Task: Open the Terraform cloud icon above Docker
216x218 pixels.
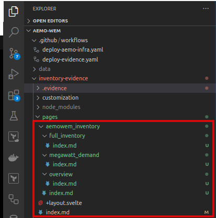Action: pos(14,137)
